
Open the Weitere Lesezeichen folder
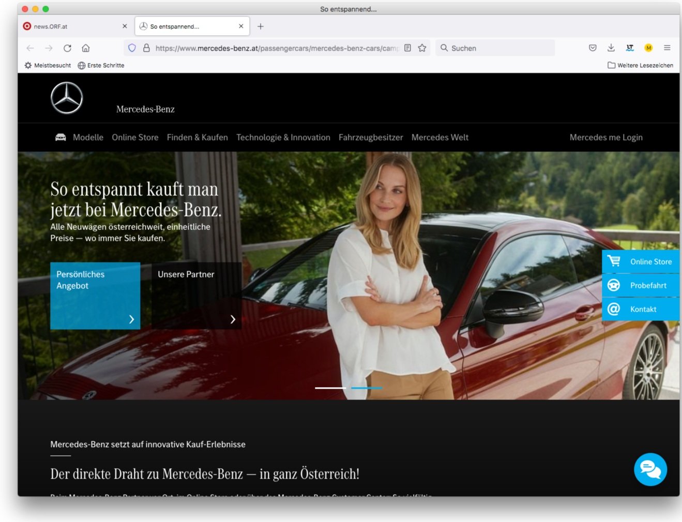(x=640, y=66)
